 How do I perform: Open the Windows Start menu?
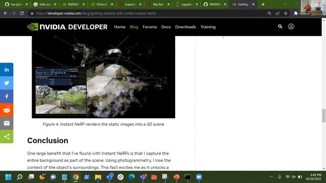pos(8,177)
